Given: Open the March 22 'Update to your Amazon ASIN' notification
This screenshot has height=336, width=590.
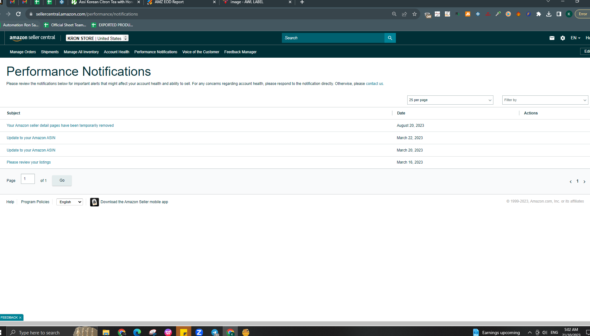Looking at the screenshot, I should 31,138.
